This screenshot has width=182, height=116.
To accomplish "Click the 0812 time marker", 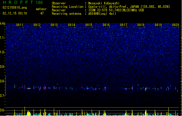I will [37, 25].
